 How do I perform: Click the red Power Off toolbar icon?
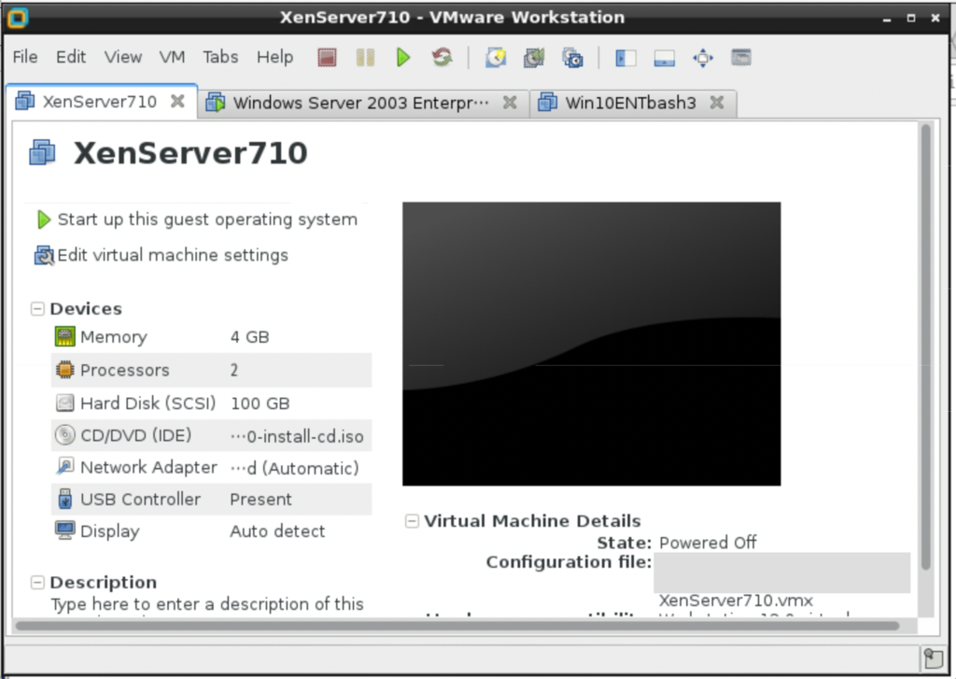pos(327,58)
